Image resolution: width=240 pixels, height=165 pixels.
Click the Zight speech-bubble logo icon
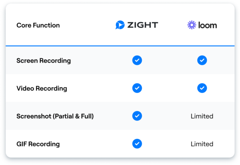(x=120, y=25)
